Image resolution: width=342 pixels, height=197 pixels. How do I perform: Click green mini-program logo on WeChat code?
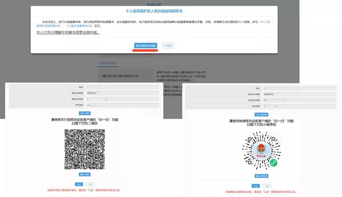[274, 163]
